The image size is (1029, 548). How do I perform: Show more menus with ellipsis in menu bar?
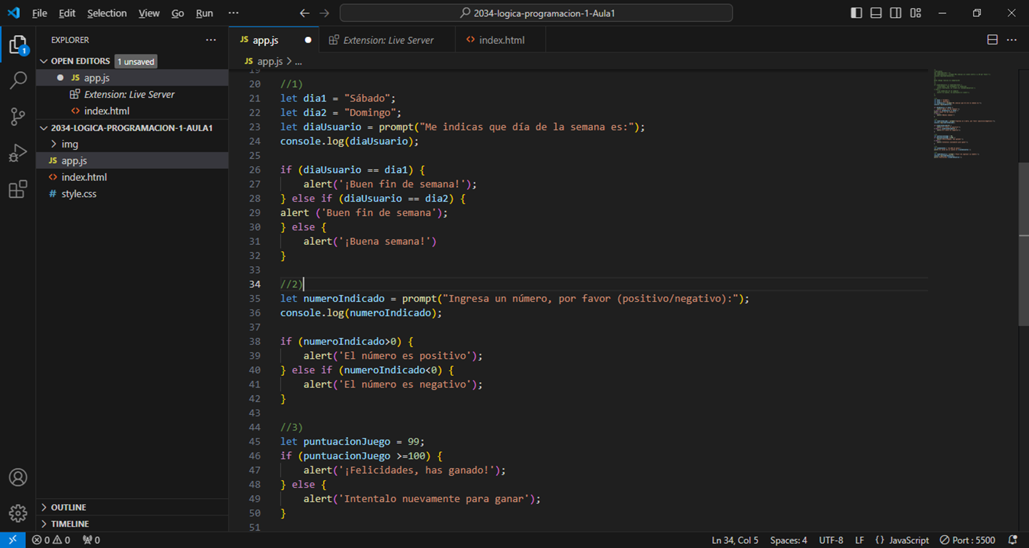233,13
